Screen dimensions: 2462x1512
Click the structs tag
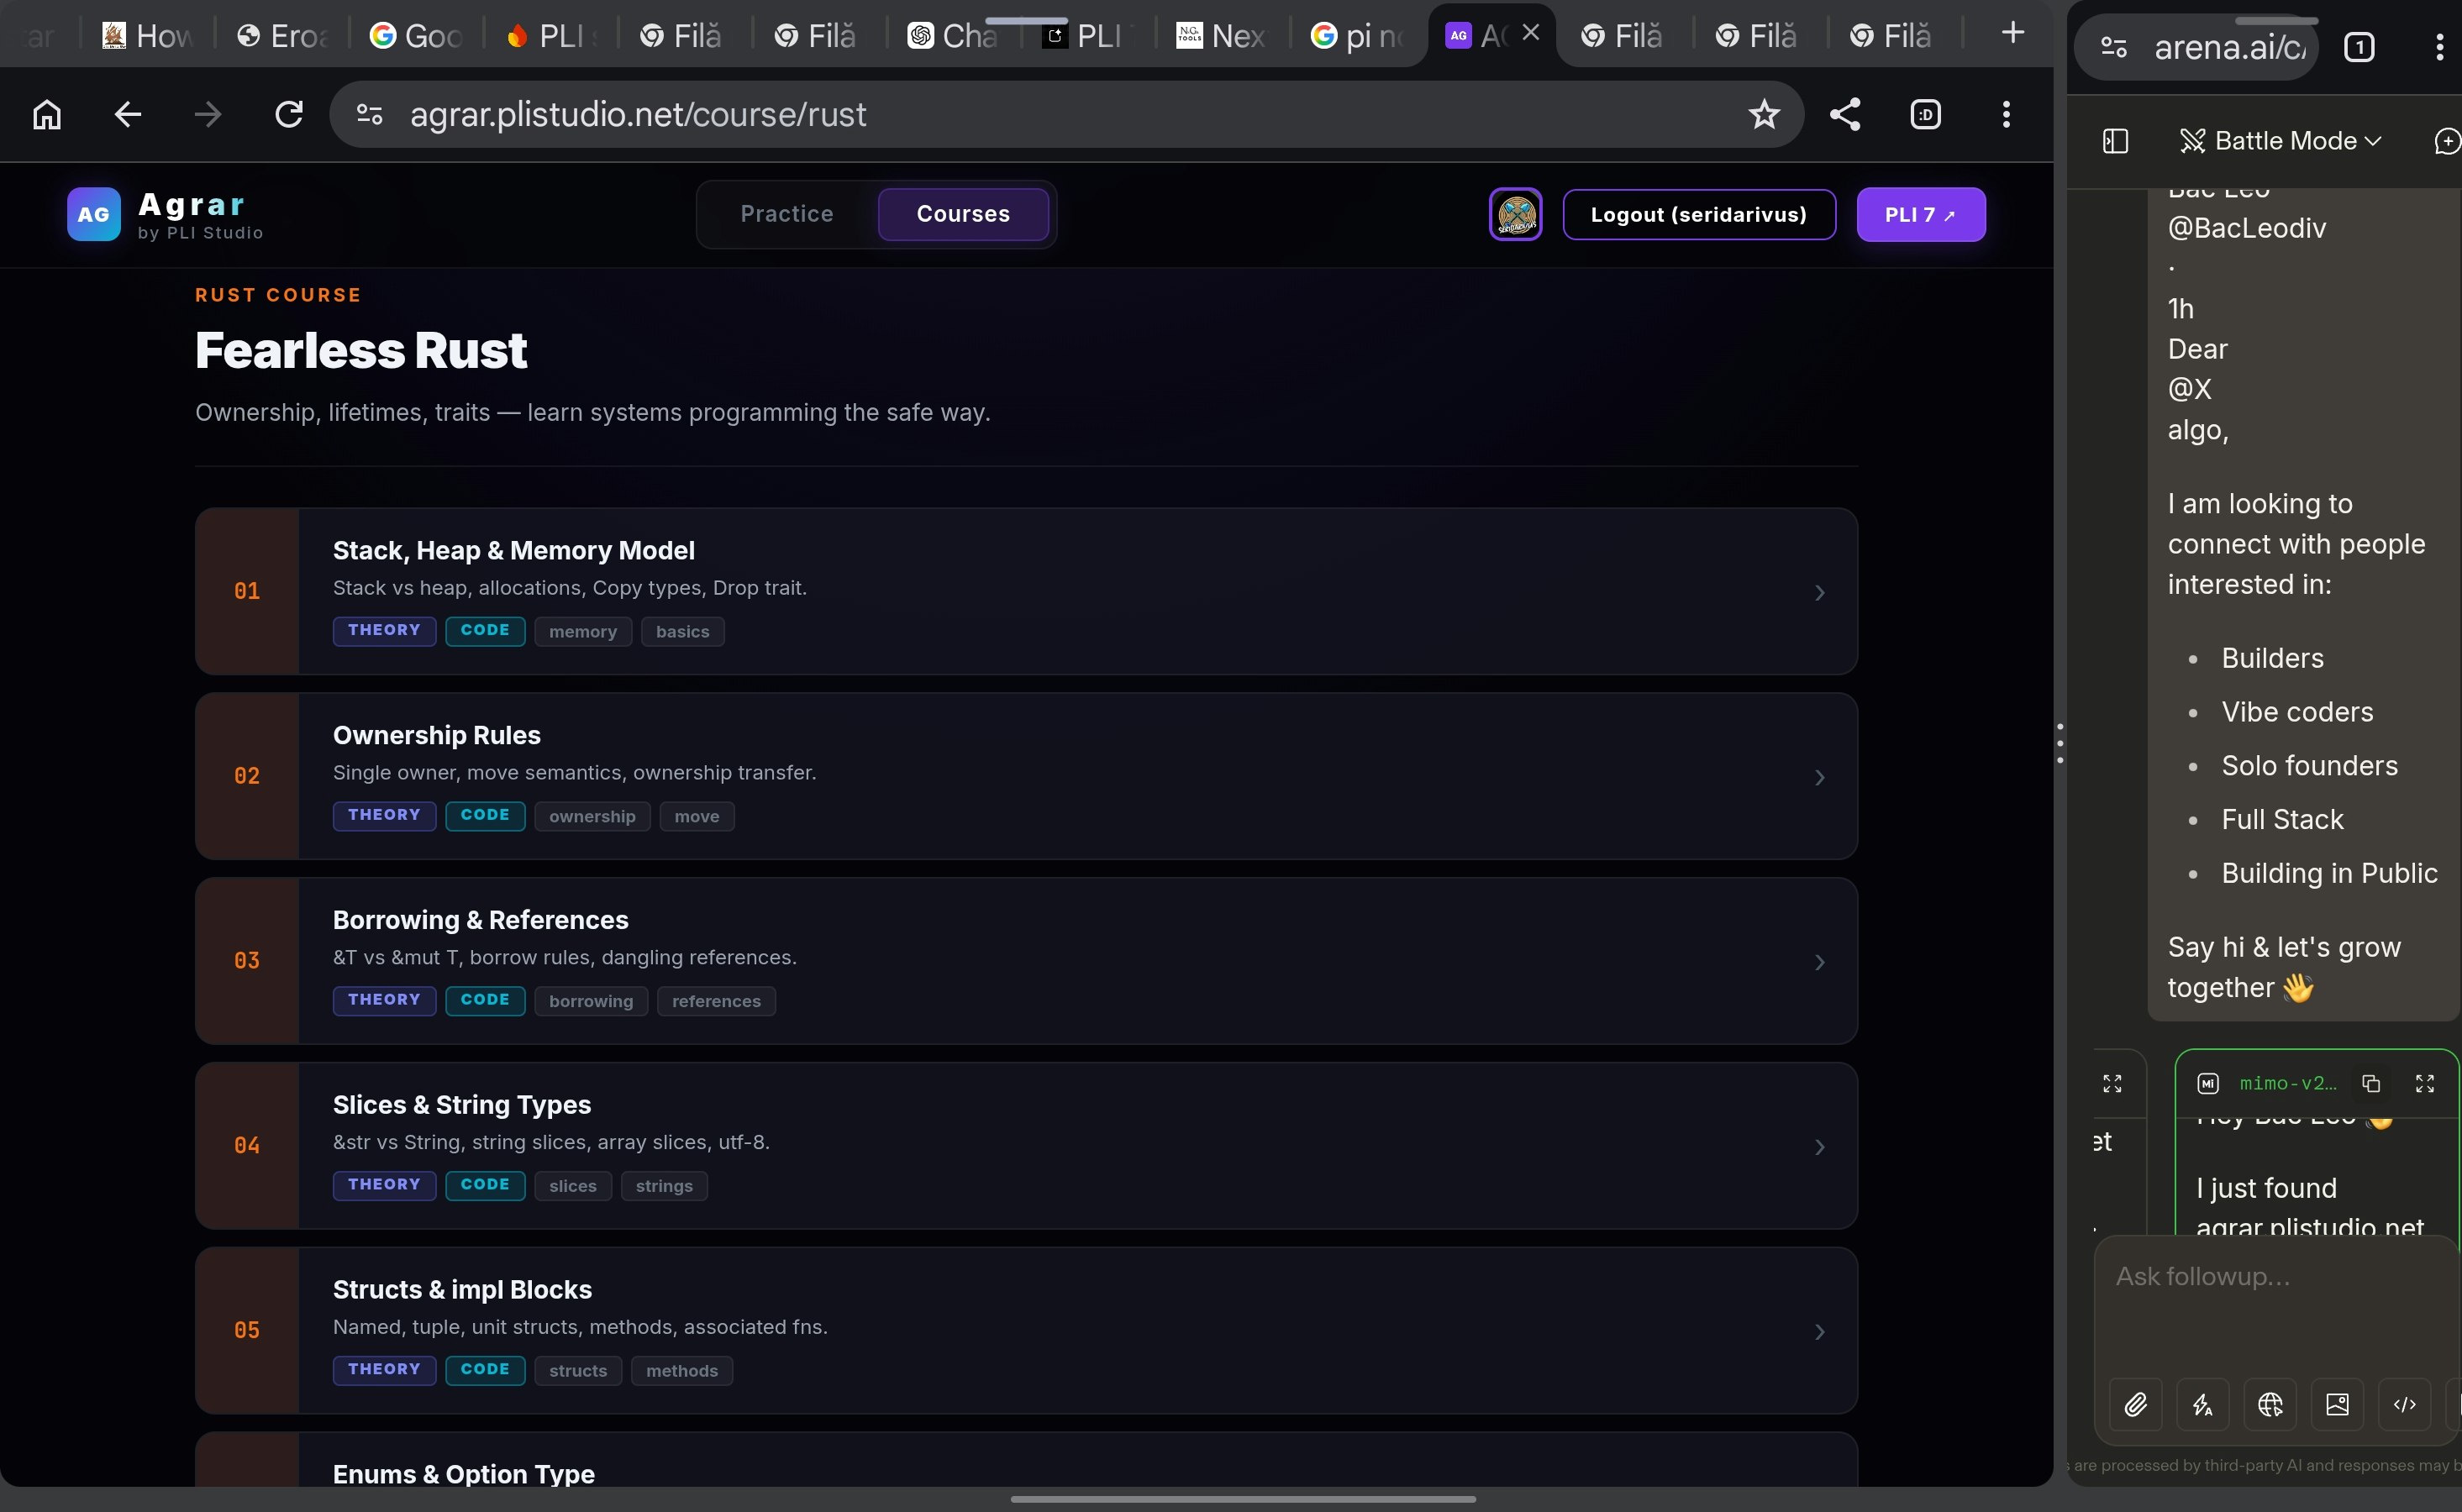[x=578, y=1371]
